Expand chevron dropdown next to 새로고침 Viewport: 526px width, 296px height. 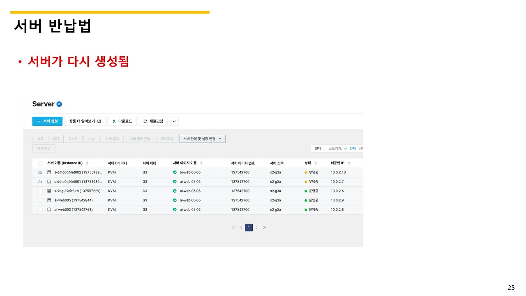pyautogui.click(x=174, y=121)
